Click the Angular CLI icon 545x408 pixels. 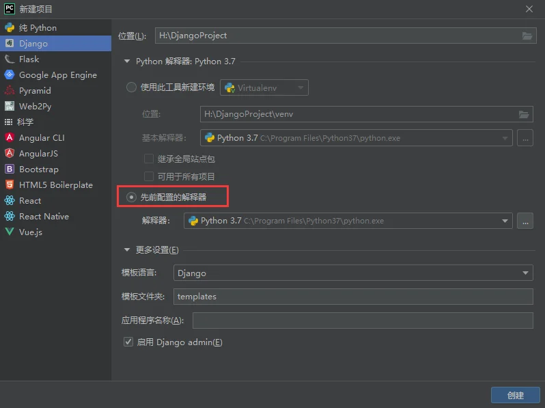pos(10,137)
